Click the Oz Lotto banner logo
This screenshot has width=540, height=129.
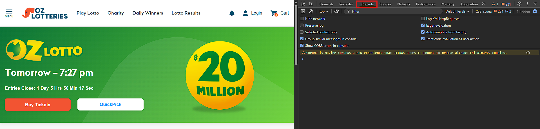point(44,50)
